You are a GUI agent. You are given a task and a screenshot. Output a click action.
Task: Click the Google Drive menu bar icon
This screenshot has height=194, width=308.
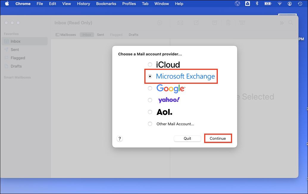coord(247,4)
